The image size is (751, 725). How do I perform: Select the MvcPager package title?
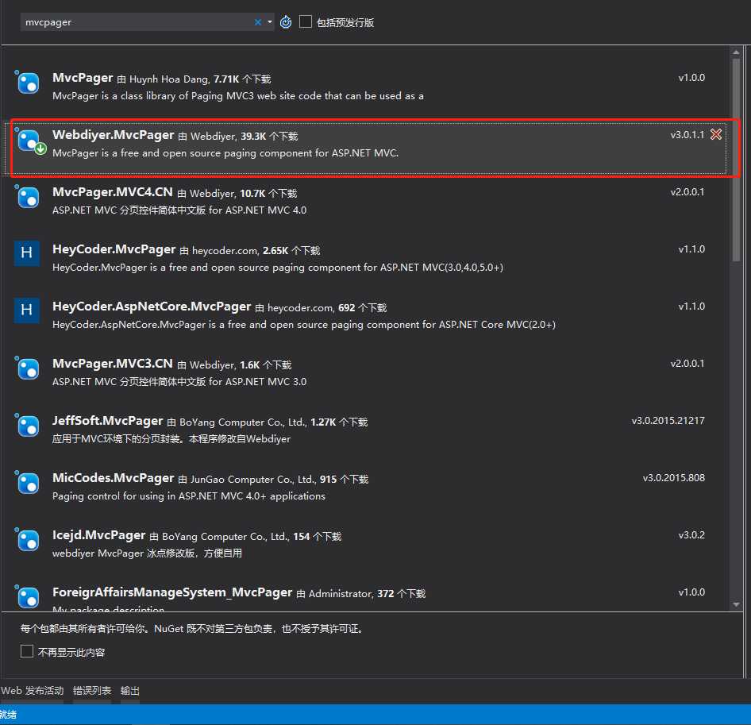coord(83,78)
